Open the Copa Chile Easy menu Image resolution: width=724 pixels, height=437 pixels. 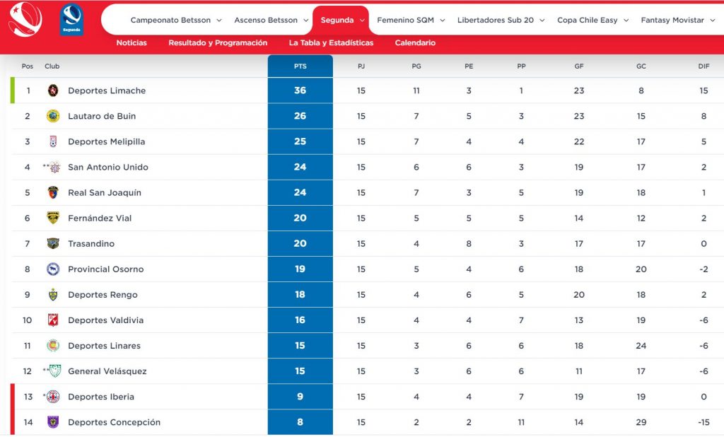tap(587, 21)
